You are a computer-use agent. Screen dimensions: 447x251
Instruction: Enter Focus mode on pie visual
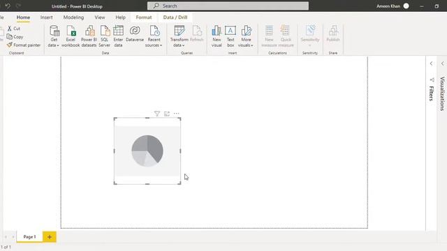pos(167,114)
